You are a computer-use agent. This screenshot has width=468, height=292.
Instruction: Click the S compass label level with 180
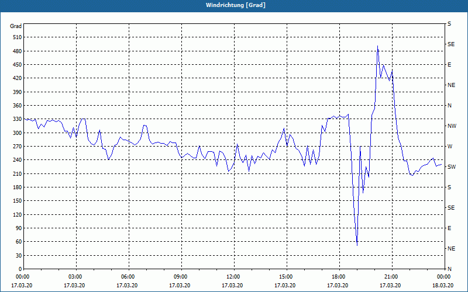(x=449, y=187)
